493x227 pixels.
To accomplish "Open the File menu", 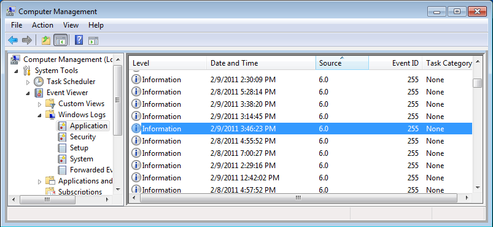I will (17, 25).
